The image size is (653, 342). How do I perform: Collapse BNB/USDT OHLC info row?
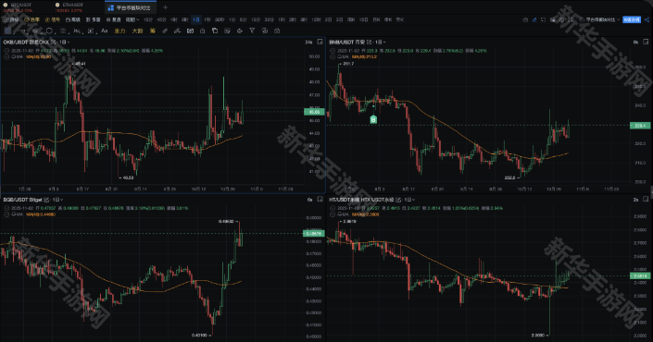click(x=333, y=51)
